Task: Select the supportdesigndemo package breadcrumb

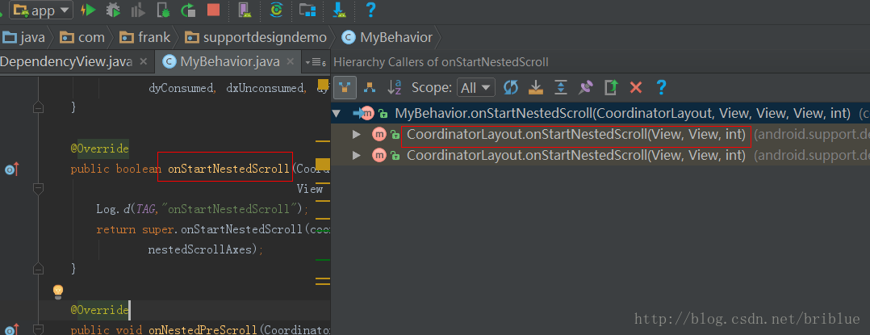Action: pos(257,38)
